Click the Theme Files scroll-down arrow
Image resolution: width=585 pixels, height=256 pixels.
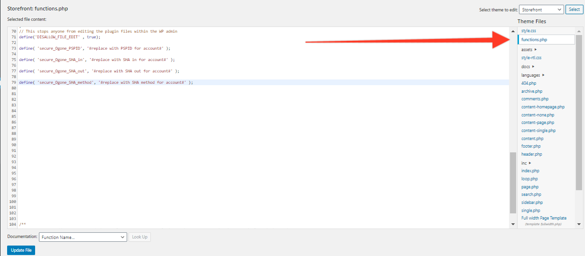(x=579, y=224)
